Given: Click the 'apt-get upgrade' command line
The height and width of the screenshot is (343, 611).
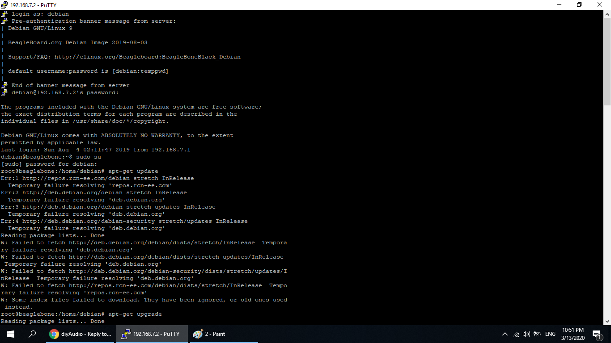Looking at the screenshot, I should [x=81, y=314].
